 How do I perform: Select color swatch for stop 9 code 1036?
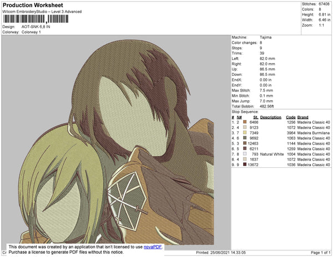tap(245, 165)
